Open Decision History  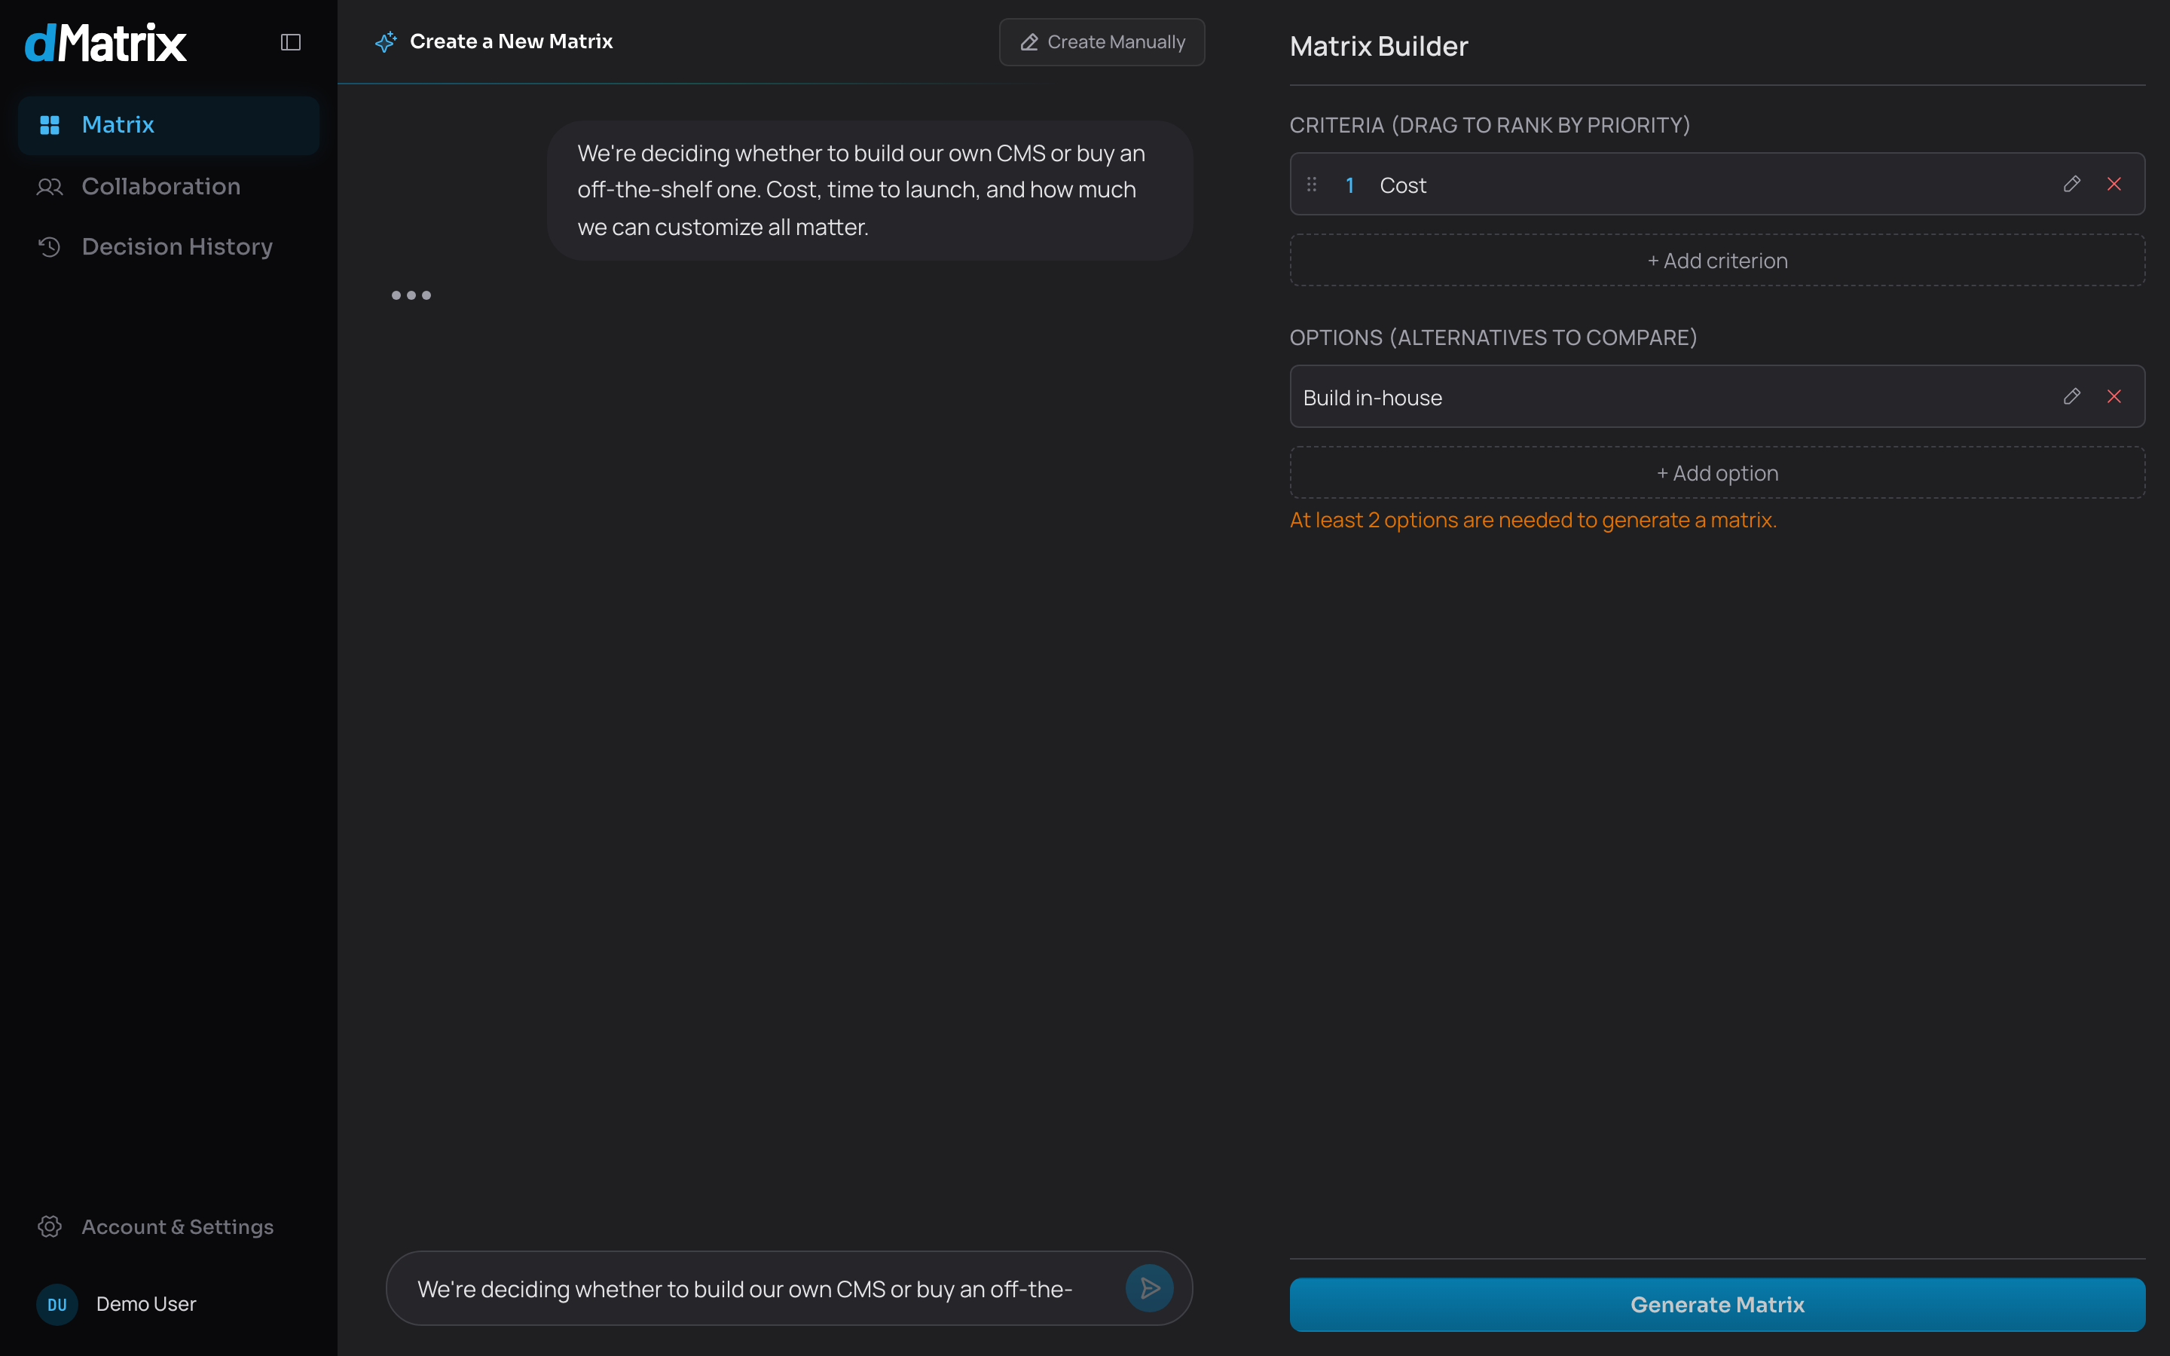(169, 246)
